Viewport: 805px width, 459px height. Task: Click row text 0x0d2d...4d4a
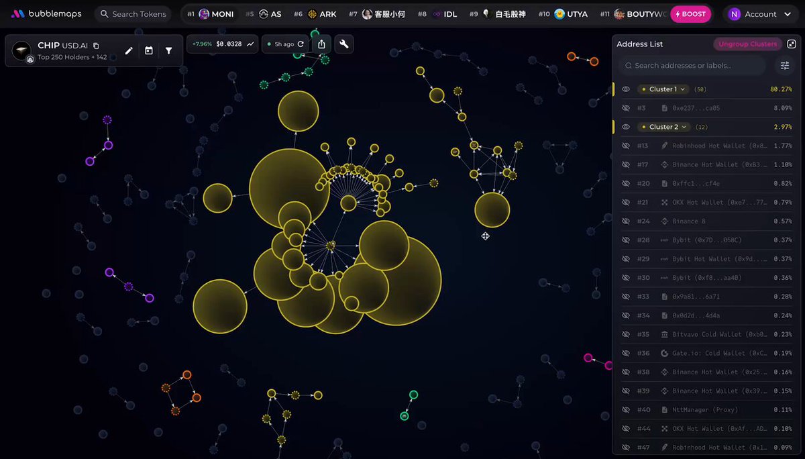tap(696, 315)
